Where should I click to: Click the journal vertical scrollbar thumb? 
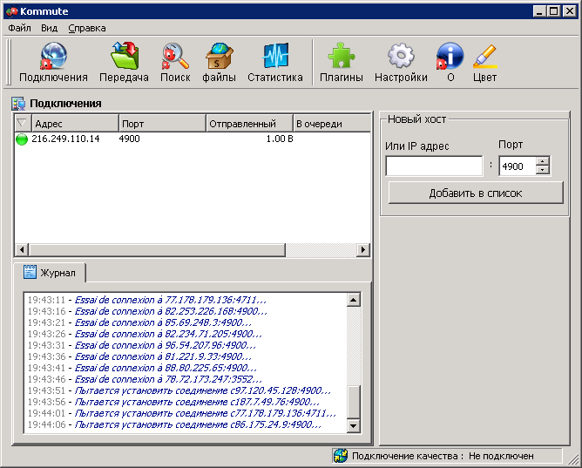tap(354, 403)
